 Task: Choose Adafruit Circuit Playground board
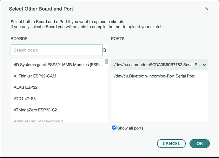pyautogui.click(x=38, y=121)
